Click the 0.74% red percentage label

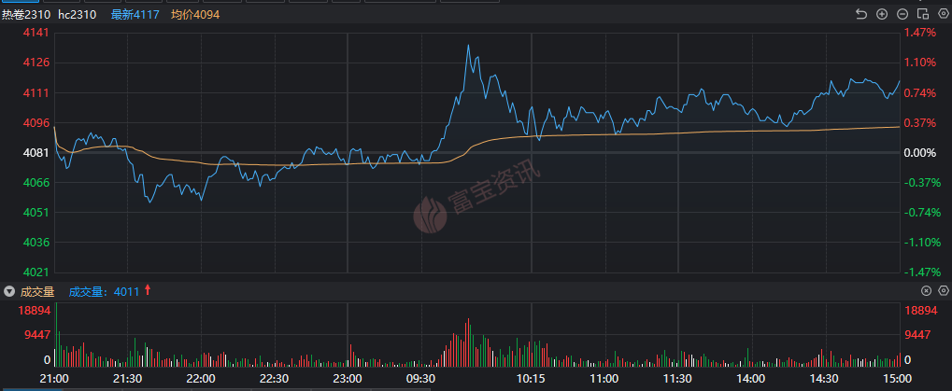click(x=920, y=92)
